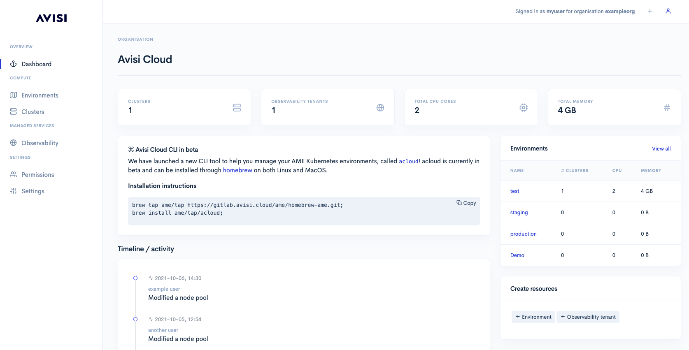This screenshot has height=350, width=689.
Task: Click View all in Environments panel
Action: pyautogui.click(x=661, y=148)
